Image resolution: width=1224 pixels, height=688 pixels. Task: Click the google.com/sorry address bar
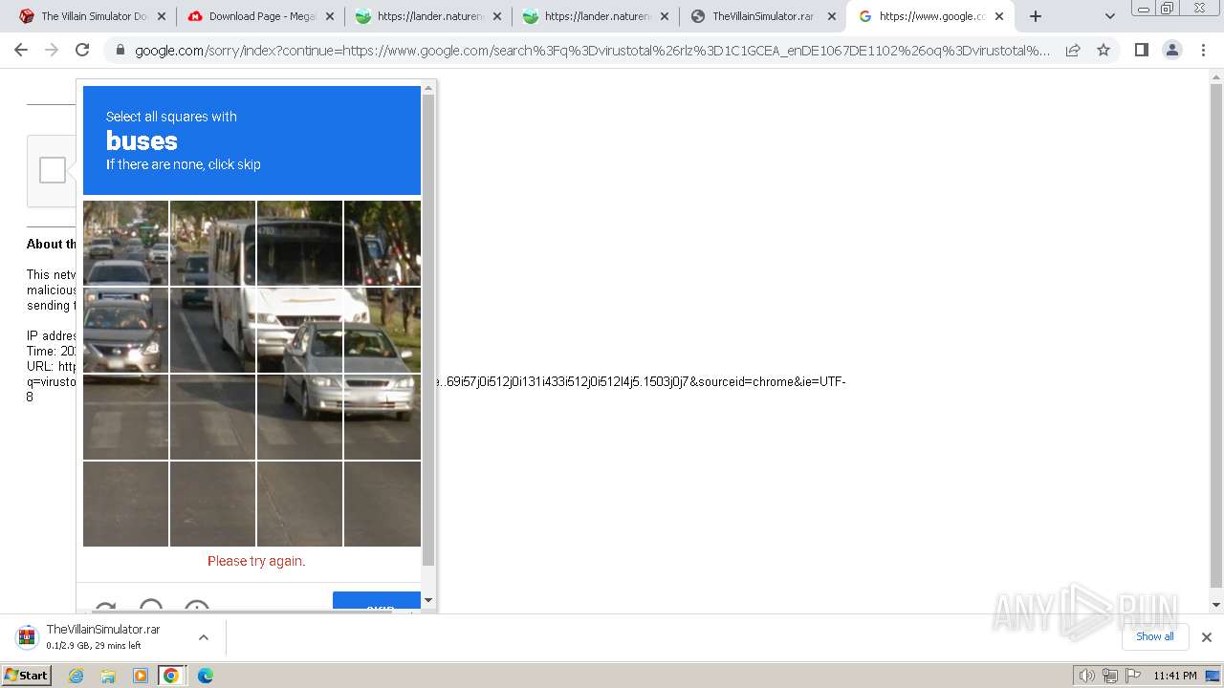click(592, 50)
